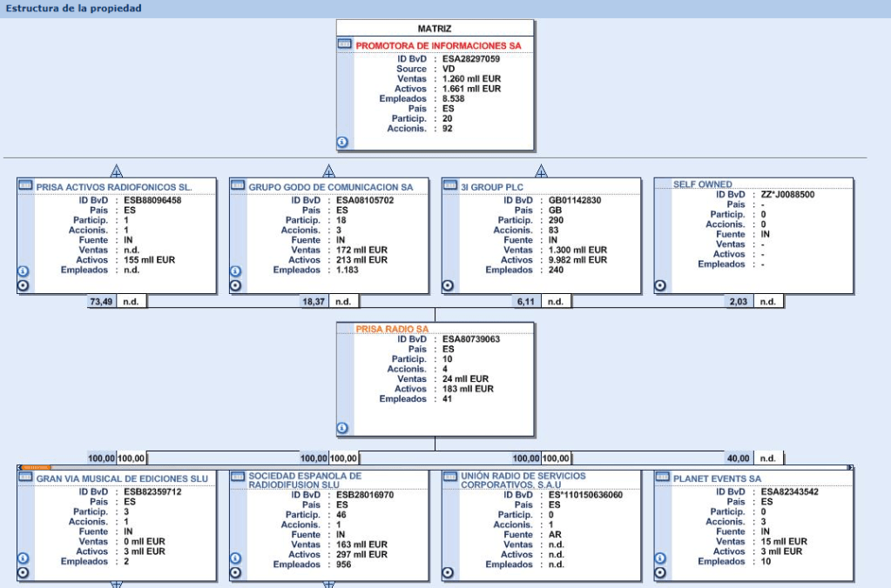The image size is (891, 588).
Task: Open info icon in PROMOTORA DE INFORMACIONES box
Action: point(342,142)
